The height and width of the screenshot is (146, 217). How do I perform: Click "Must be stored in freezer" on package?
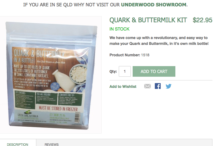point(58,109)
